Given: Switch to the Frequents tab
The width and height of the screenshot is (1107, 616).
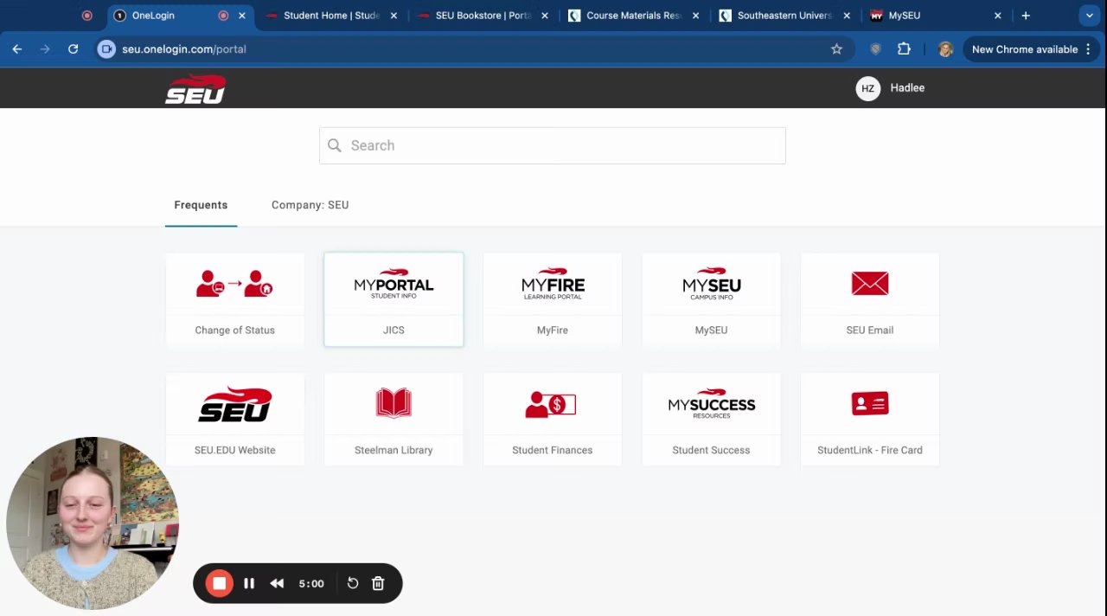Looking at the screenshot, I should pyautogui.click(x=201, y=205).
